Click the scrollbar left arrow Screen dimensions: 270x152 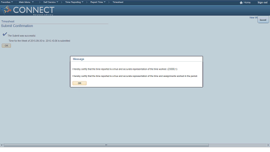2,145
